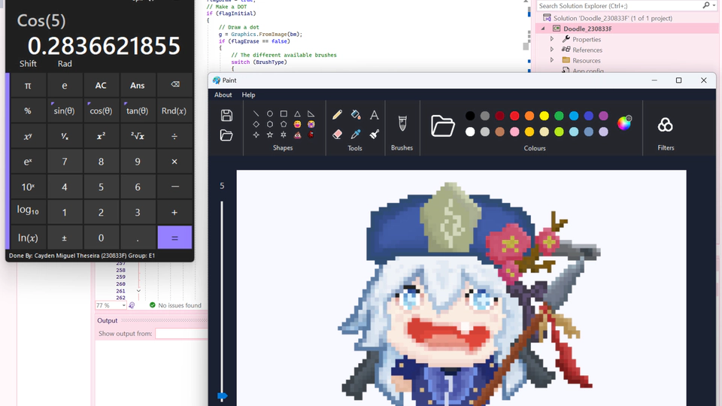
Task: Select the text tool letter A
Action: pos(375,114)
